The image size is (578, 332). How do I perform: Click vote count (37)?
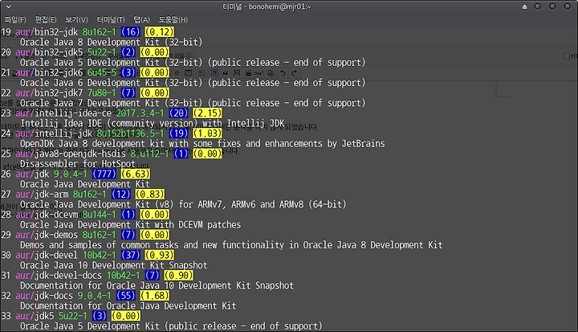tap(131, 256)
